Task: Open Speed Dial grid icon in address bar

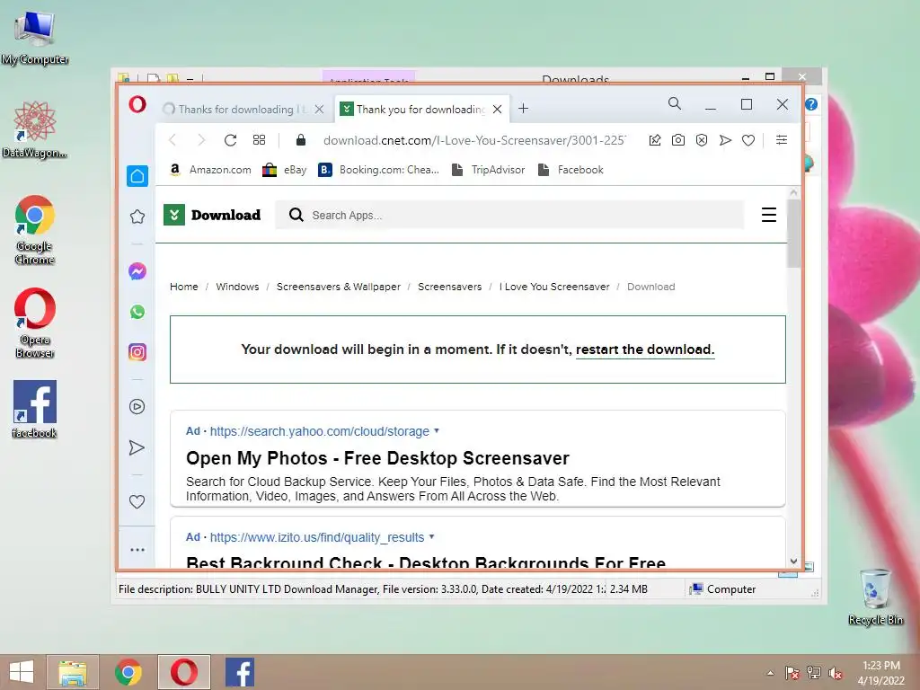Action: (259, 139)
